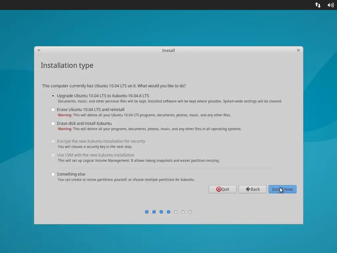Tick Encrypt the new Xubuntu installation checkbox
This screenshot has height=253, width=337.
(x=53, y=141)
